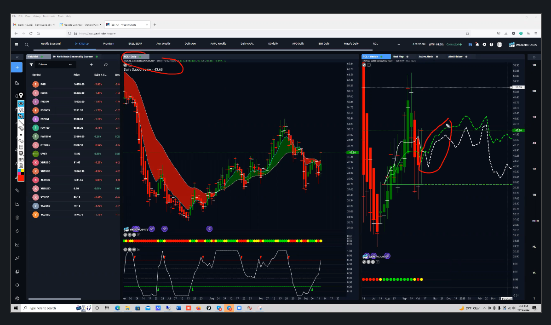Open help question mark icon
Screen dimensions: 551x325
(x=491, y=44)
